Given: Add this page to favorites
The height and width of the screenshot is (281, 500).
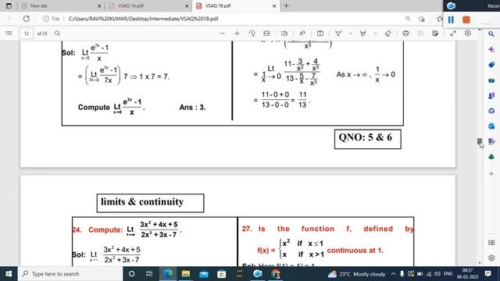Looking at the screenshot, I should (422, 19).
